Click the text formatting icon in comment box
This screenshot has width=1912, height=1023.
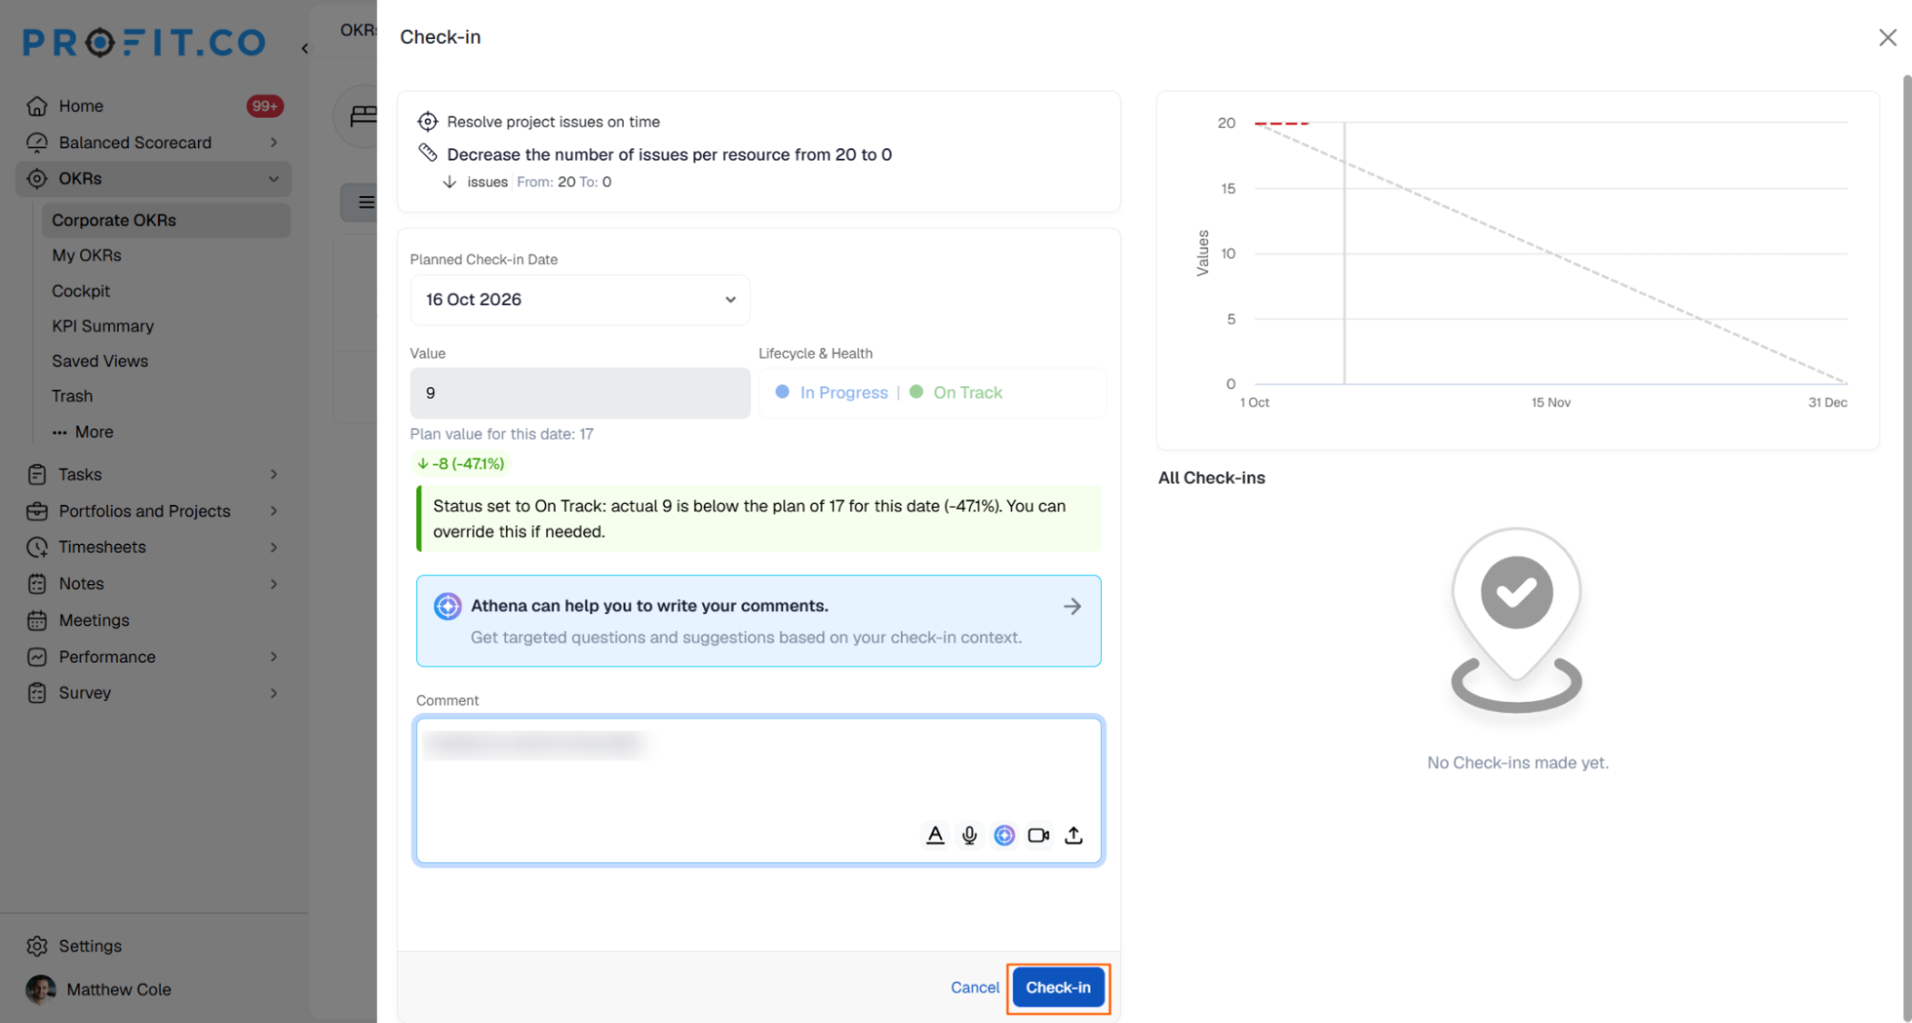point(935,835)
